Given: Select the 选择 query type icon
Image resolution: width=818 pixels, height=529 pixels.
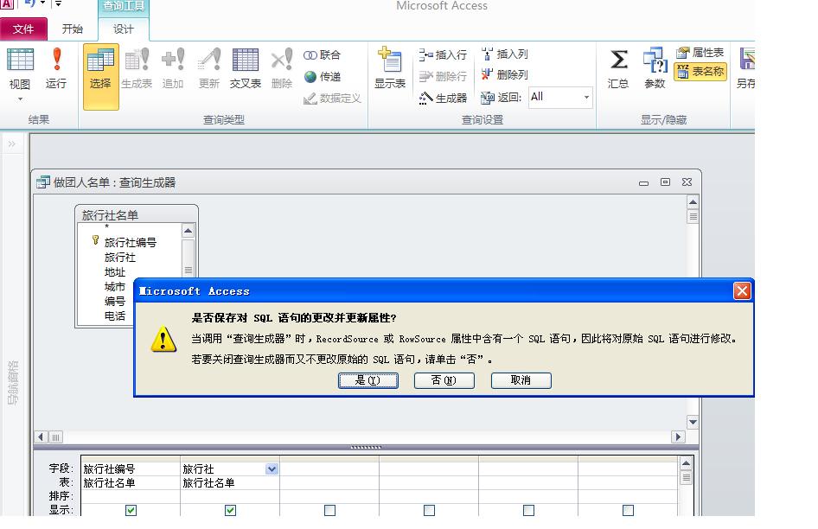Looking at the screenshot, I should [100, 76].
